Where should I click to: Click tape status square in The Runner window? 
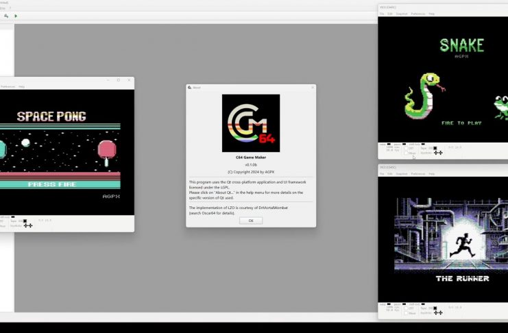pyautogui.click(x=435, y=308)
